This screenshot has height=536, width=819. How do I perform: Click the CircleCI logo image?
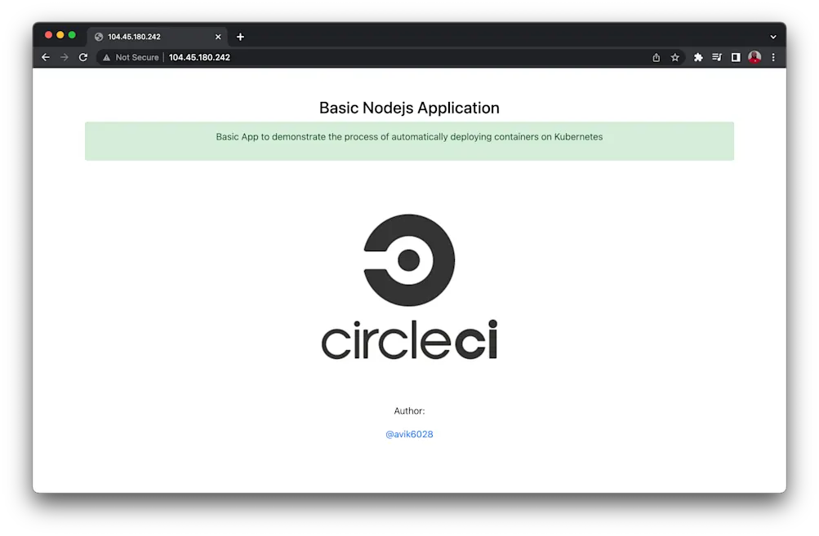click(x=409, y=287)
